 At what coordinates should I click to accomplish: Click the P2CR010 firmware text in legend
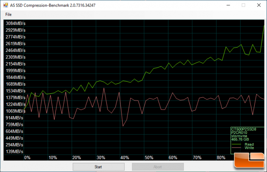(239, 133)
